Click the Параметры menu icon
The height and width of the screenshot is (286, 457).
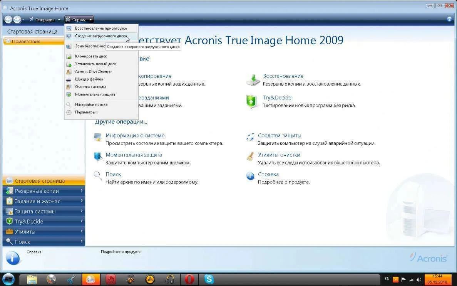pos(69,113)
